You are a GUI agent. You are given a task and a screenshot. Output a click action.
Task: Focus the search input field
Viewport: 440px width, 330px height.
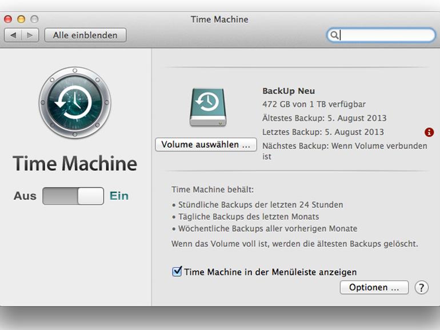pos(381,35)
